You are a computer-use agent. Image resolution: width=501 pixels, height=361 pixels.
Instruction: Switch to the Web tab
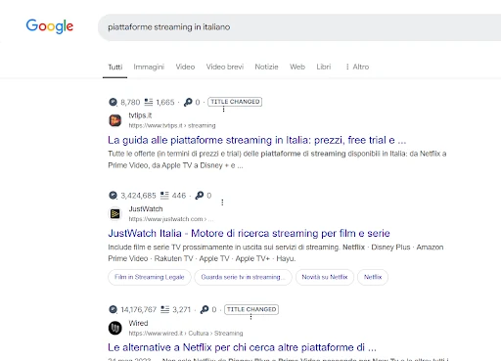pyautogui.click(x=297, y=67)
